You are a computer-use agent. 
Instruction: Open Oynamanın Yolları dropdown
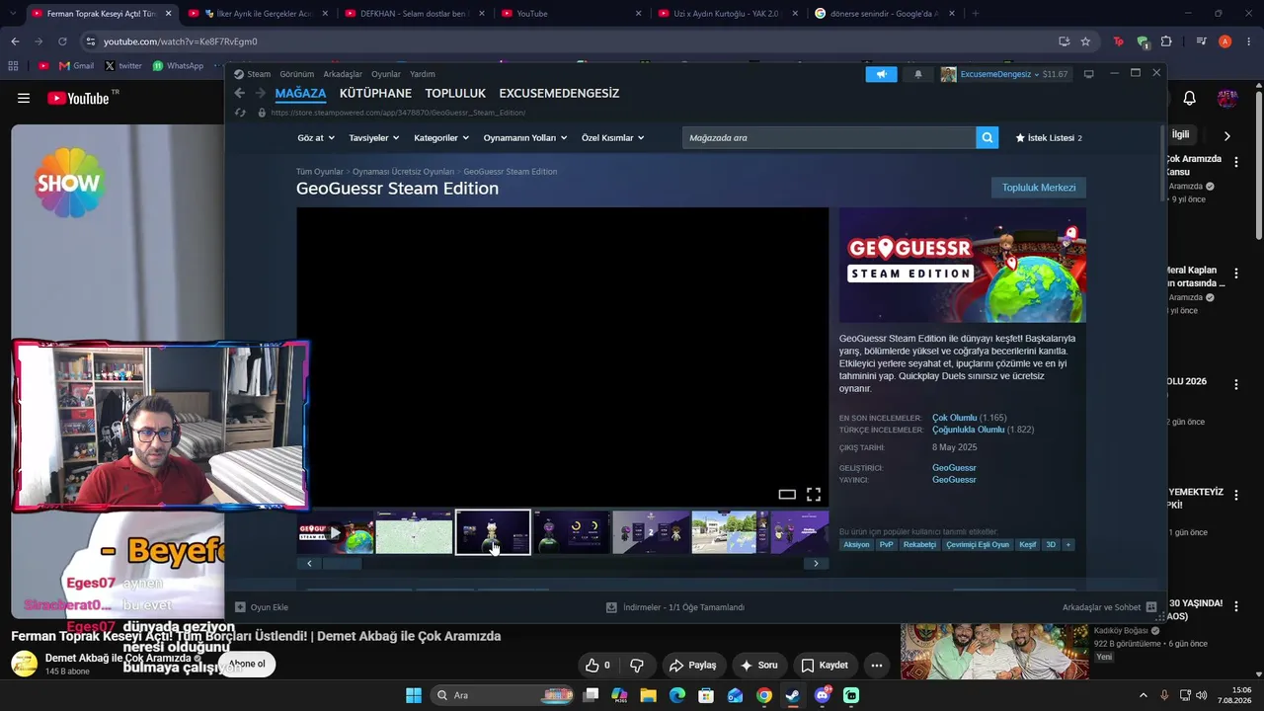pos(524,138)
